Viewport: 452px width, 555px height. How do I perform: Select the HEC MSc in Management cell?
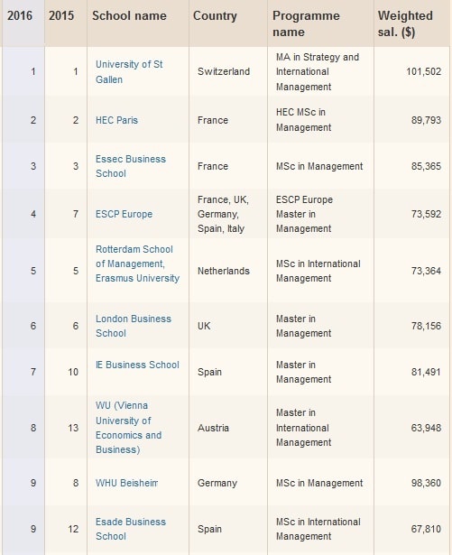(303, 120)
